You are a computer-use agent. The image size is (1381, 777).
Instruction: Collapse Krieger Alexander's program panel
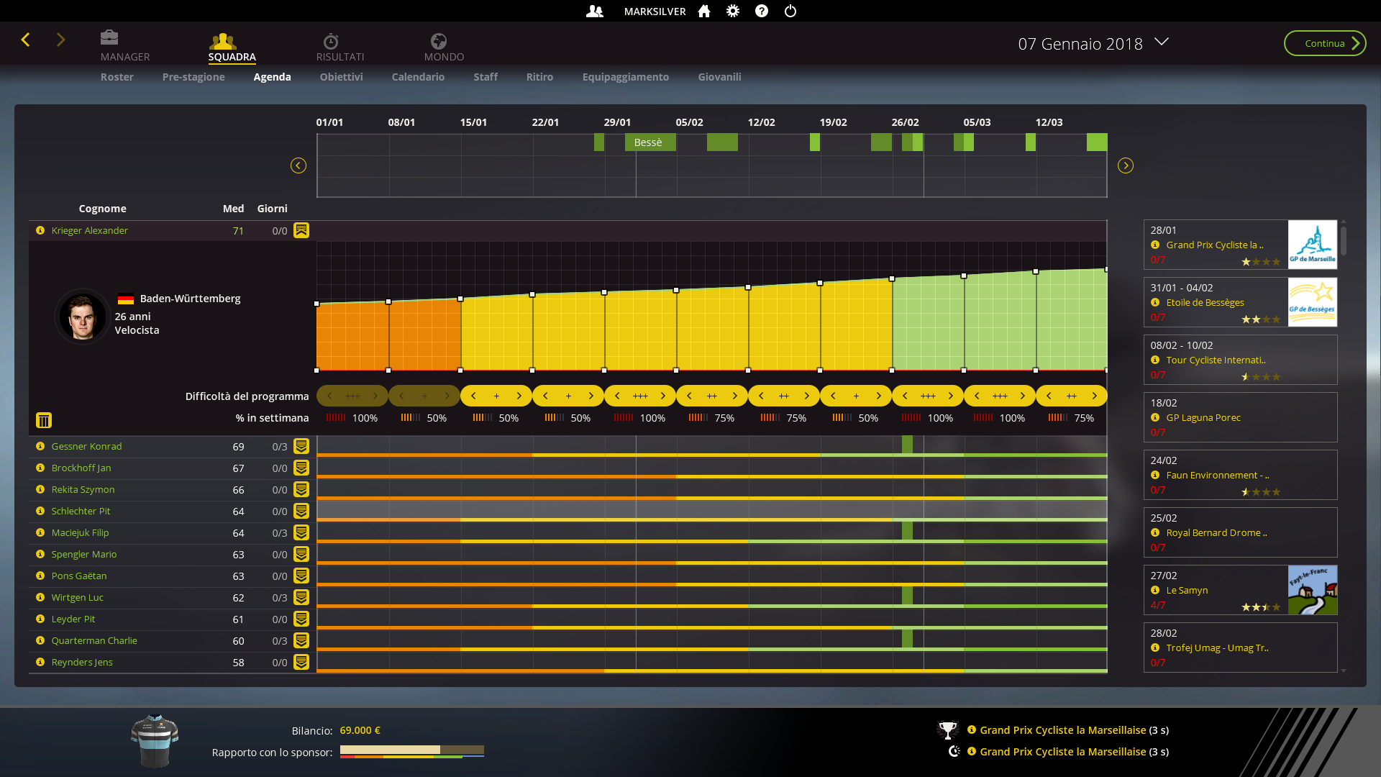[x=301, y=230]
